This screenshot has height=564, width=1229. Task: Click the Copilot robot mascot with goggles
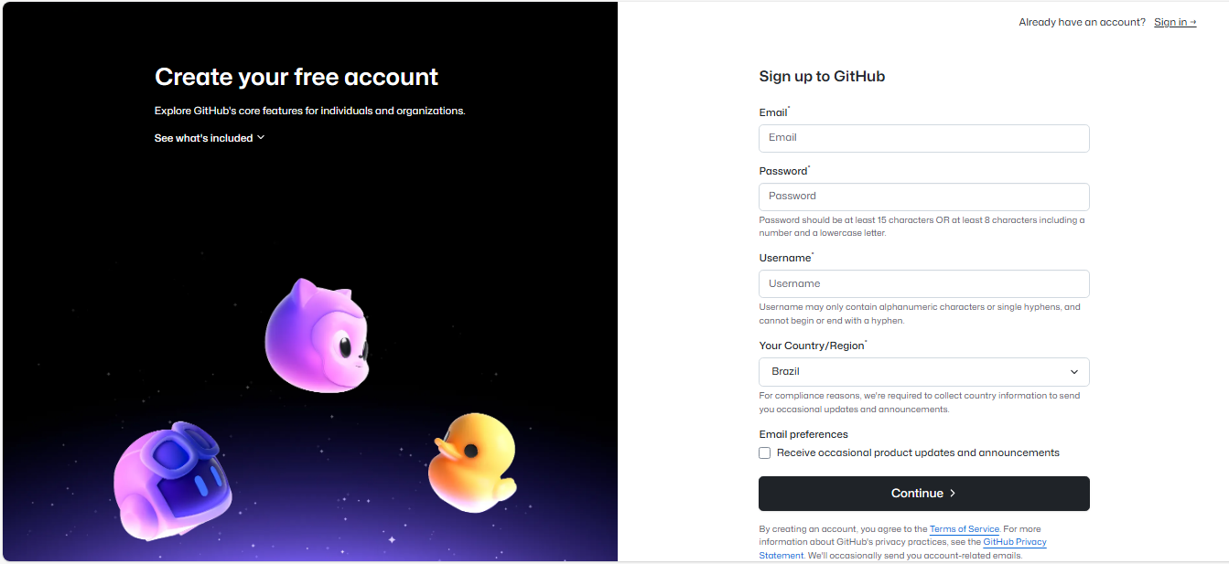point(173,480)
